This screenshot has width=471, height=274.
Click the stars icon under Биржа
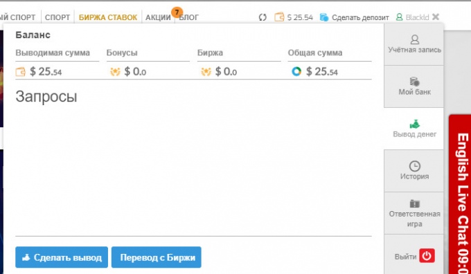206,72
